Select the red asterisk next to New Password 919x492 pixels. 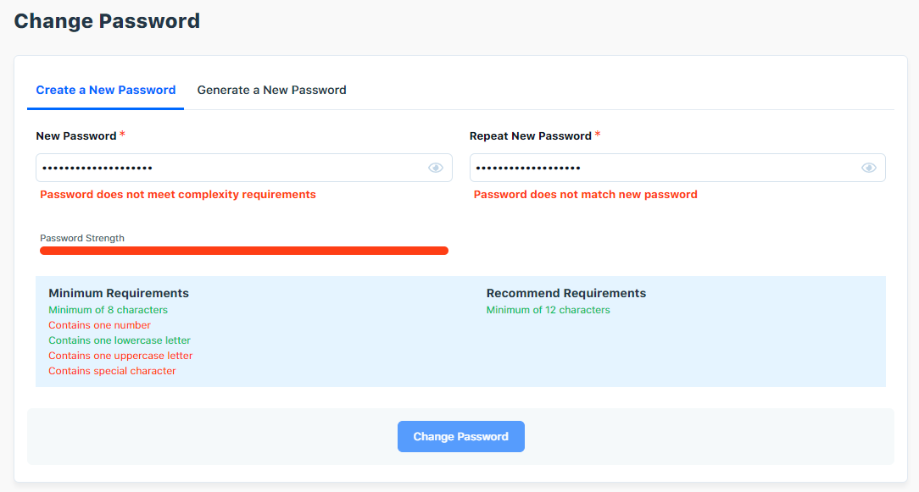(x=122, y=133)
